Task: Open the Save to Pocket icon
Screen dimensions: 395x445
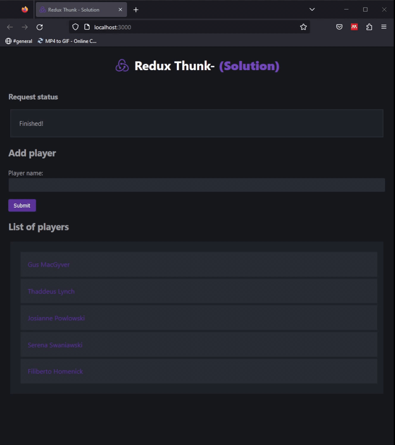Action: pos(339,27)
